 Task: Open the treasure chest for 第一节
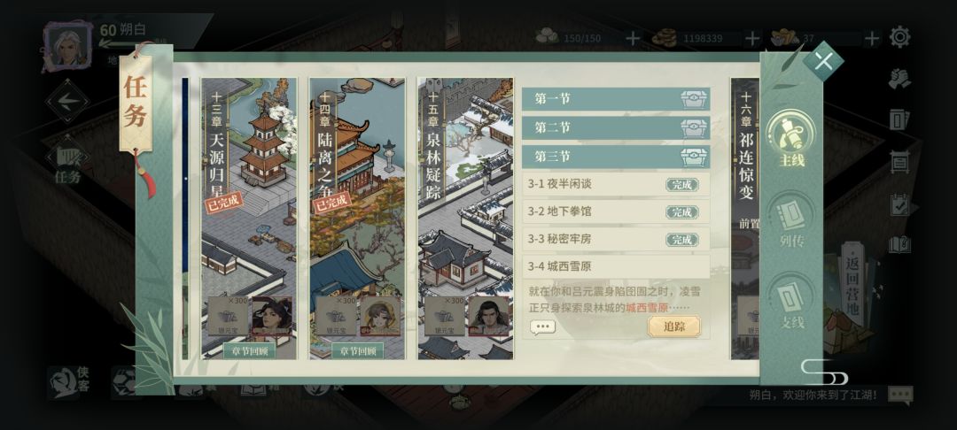[x=695, y=99]
